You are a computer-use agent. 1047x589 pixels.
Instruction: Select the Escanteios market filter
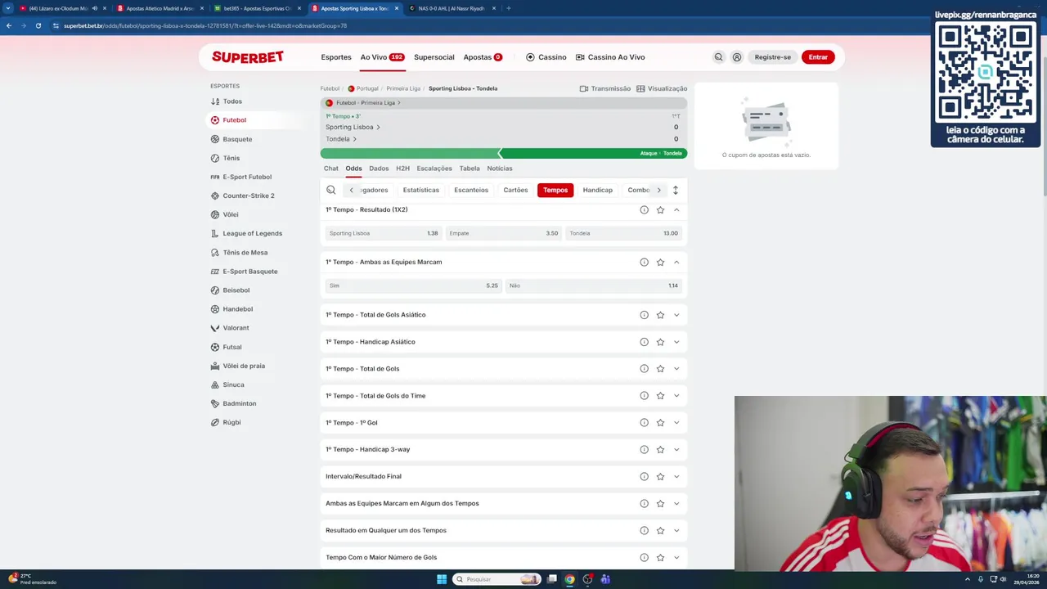pyautogui.click(x=471, y=190)
